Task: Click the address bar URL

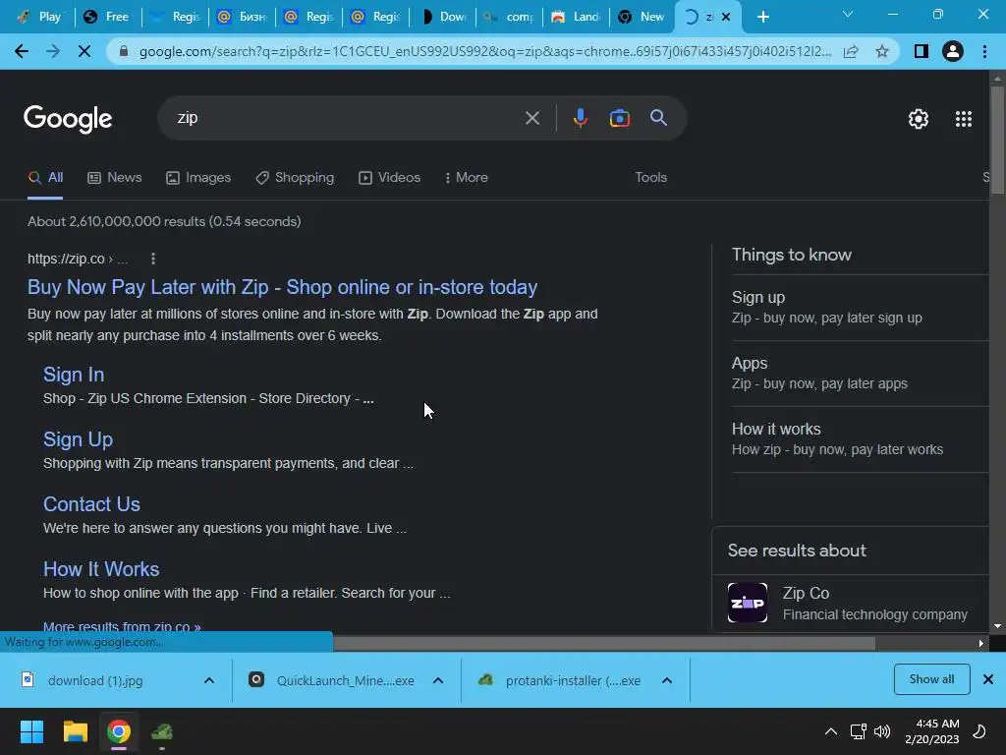Action: (485, 51)
